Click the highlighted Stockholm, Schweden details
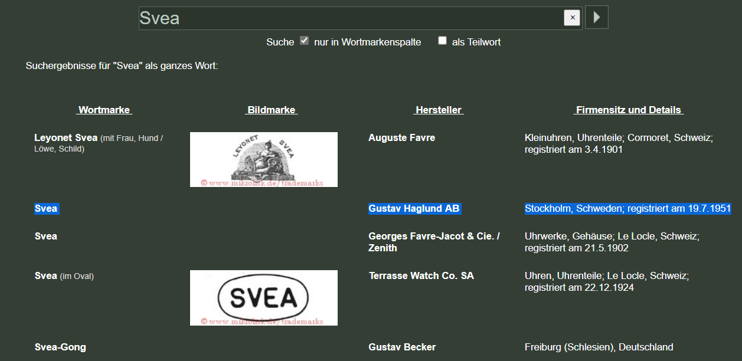 628,208
